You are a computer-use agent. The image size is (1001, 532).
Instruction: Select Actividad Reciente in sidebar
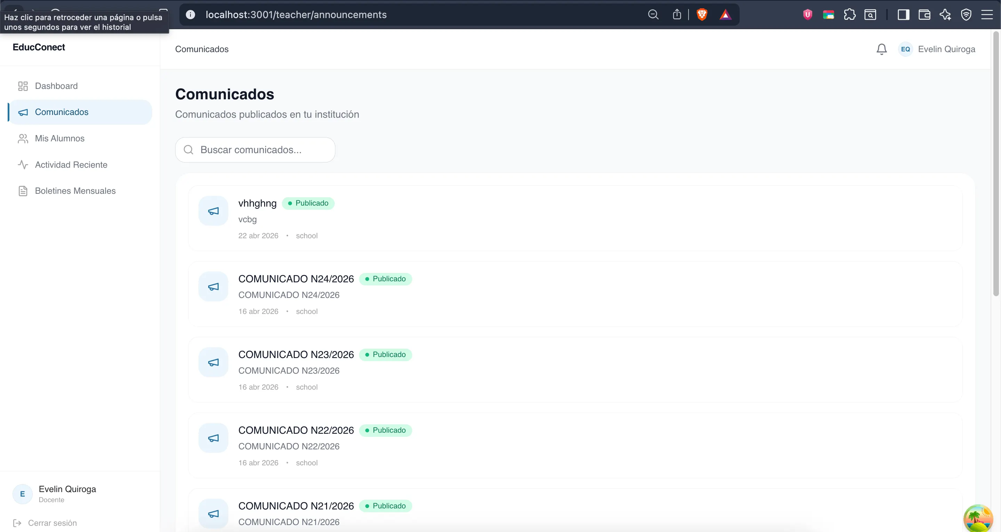(71, 165)
